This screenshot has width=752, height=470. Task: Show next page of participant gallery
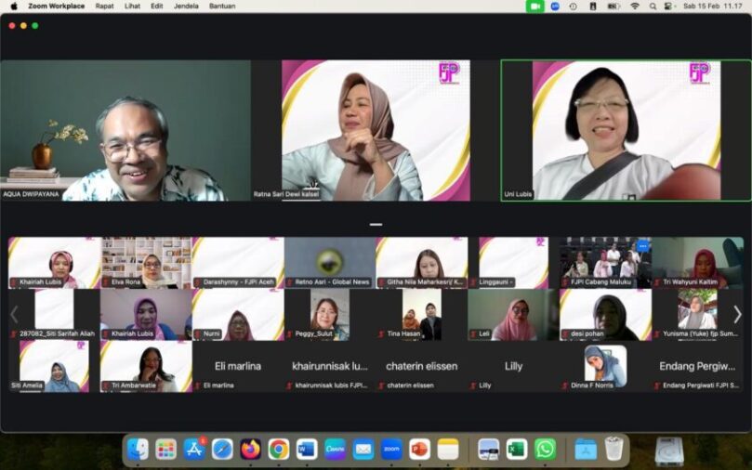point(737,315)
